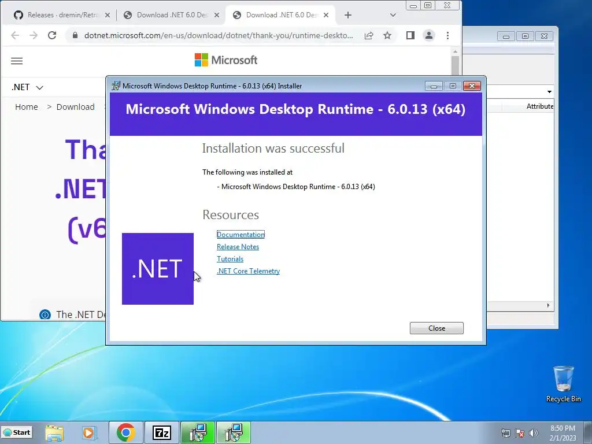Image resolution: width=592 pixels, height=444 pixels.
Task: Open Windows Media Player from taskbar
Action: click(89, 432)
